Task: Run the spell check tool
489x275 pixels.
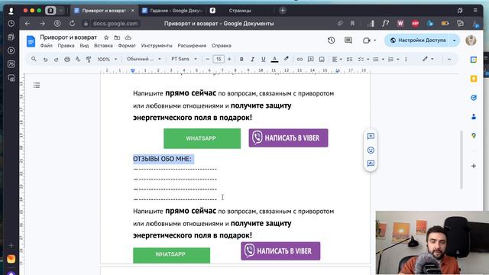Action: (x=78, y=60)
